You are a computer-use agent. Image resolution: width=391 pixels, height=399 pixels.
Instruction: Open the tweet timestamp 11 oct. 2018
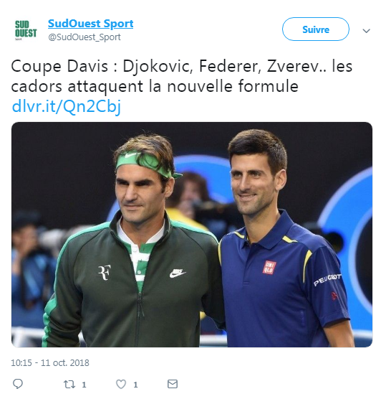(50, 362)
